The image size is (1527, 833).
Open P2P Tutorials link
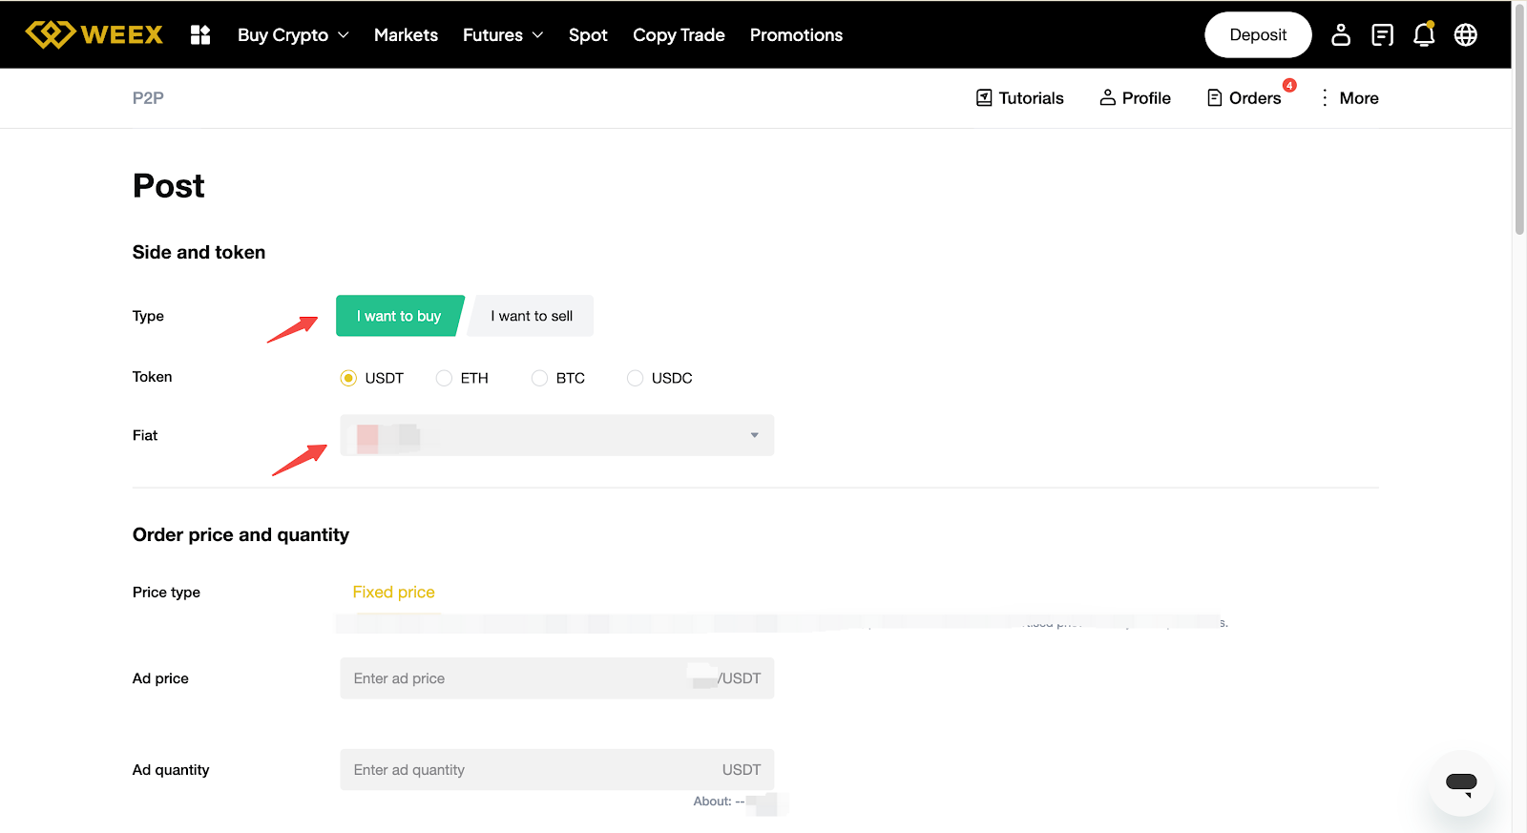click(x=1019, y=97)
